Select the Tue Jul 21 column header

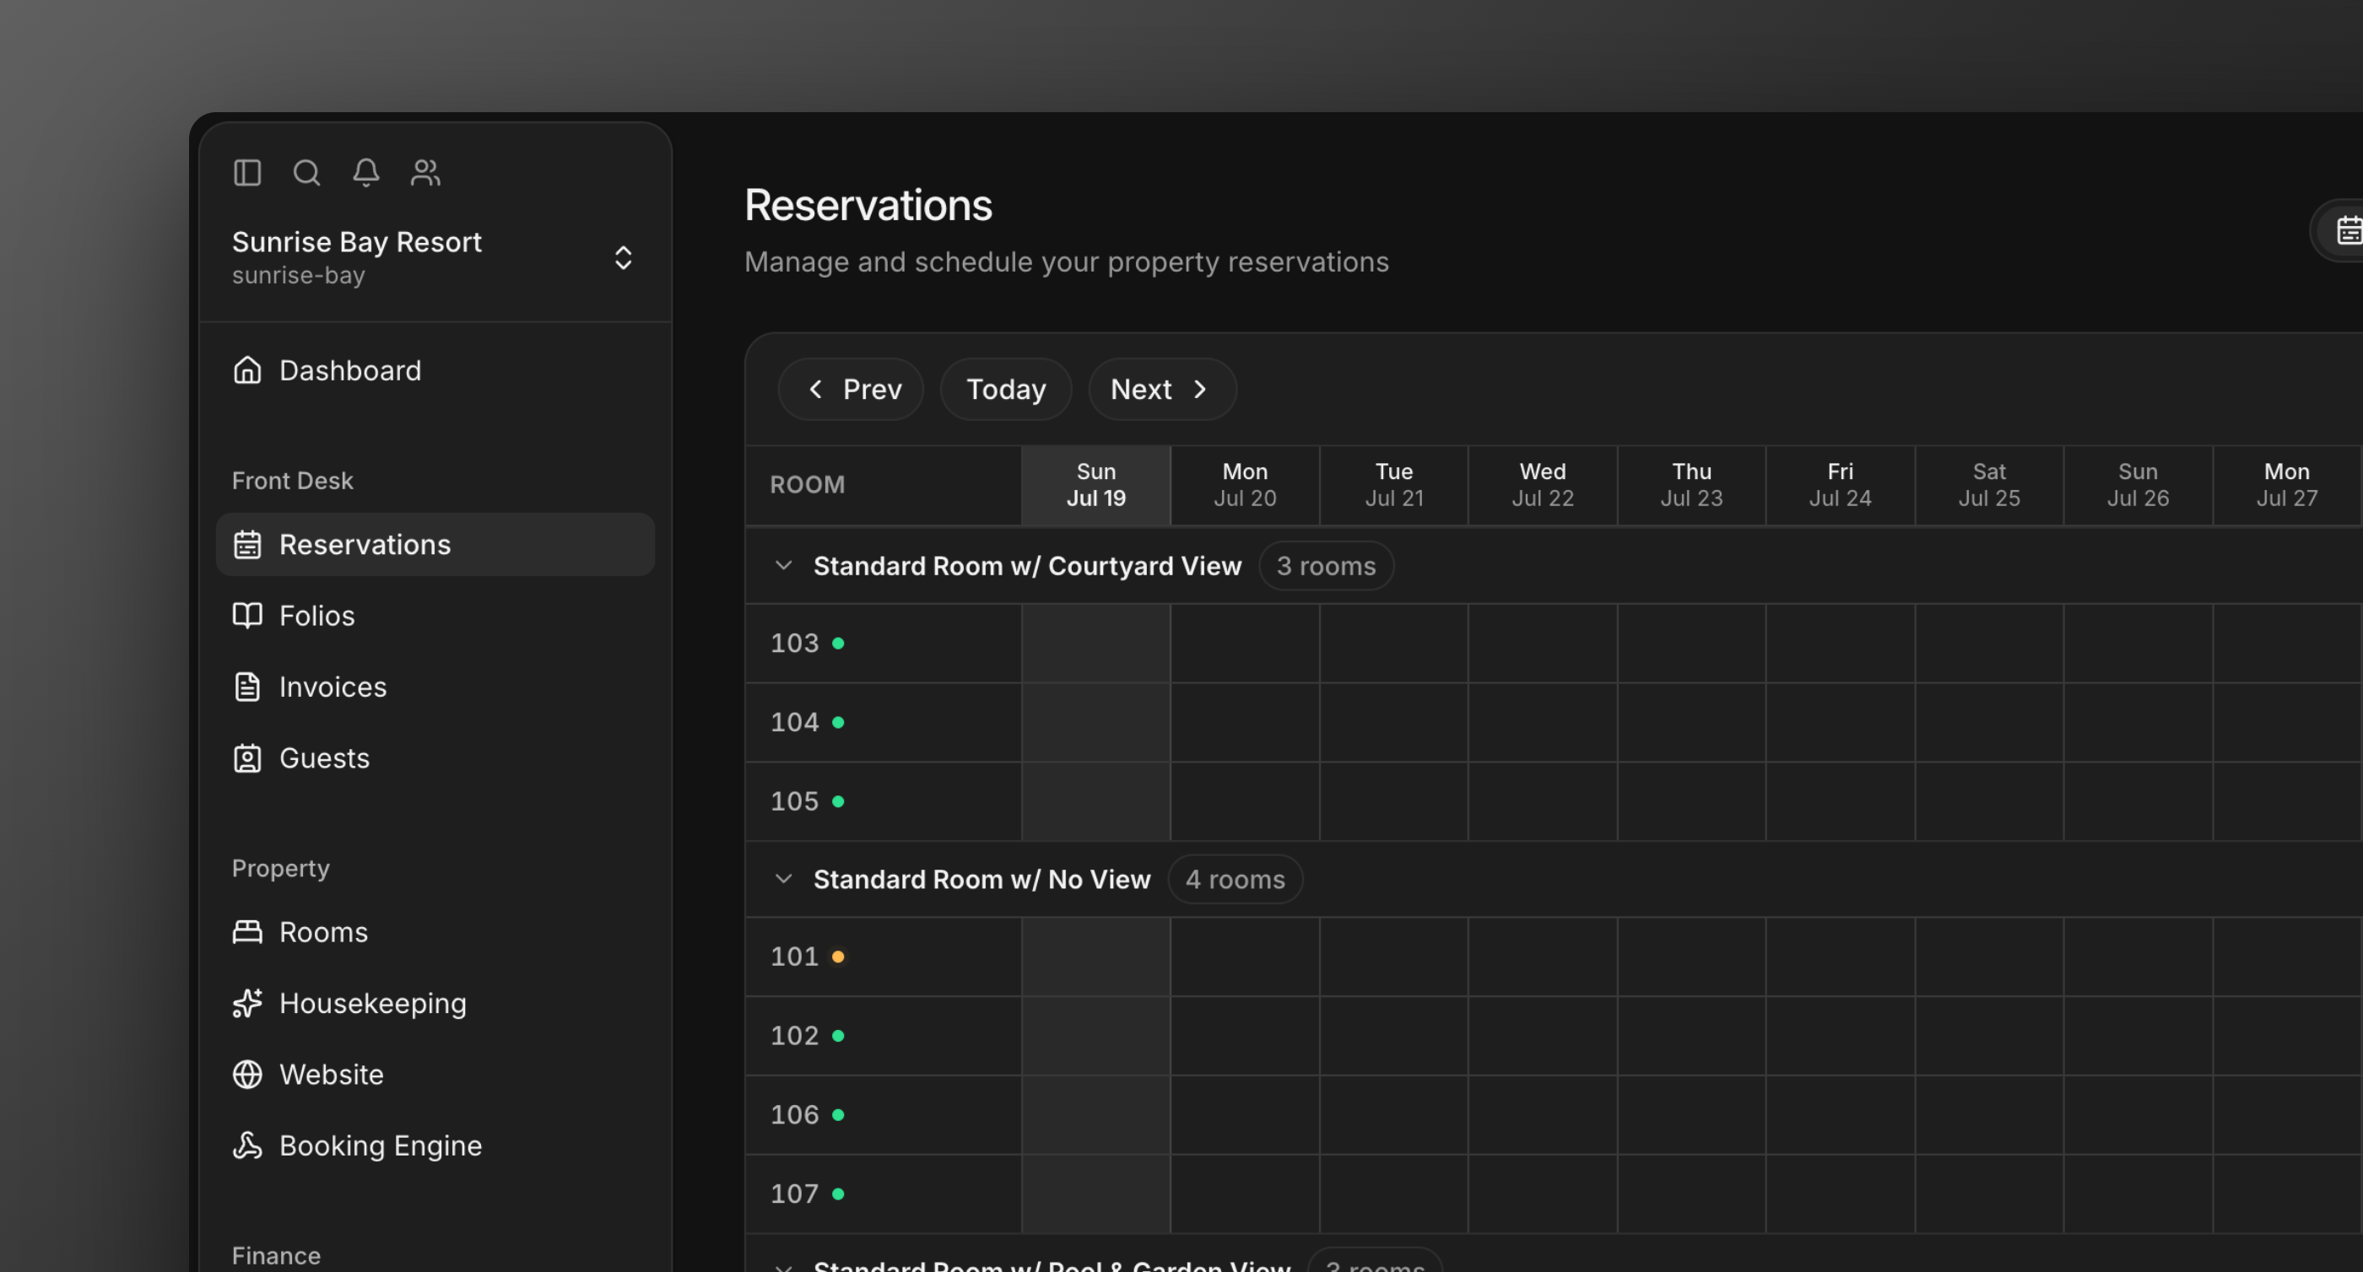[1393, 485]
